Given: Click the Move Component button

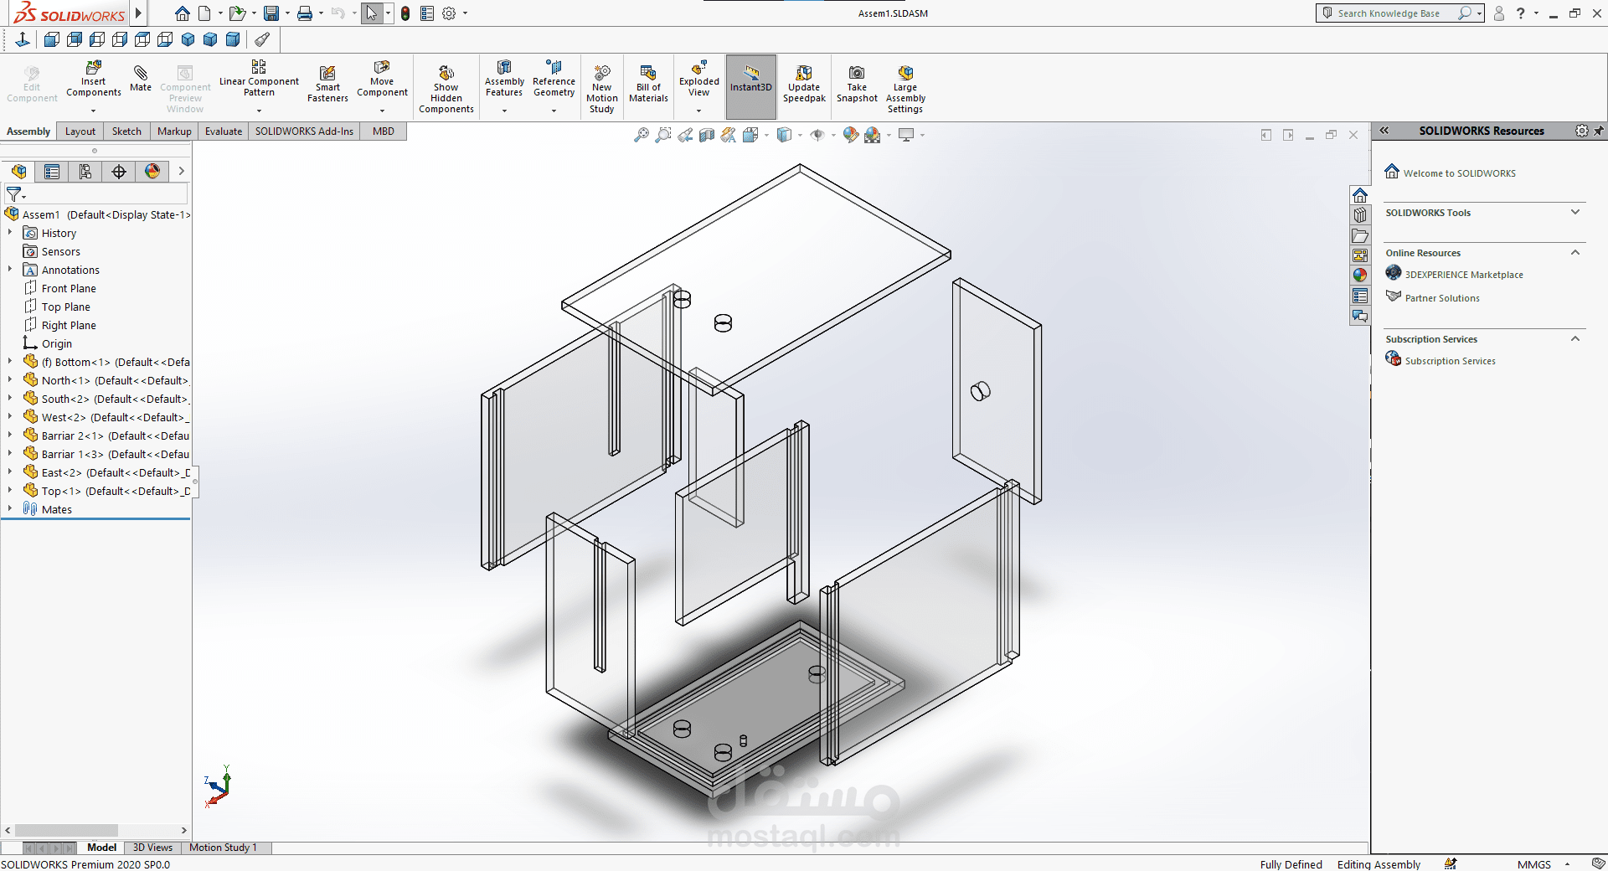Looking at the screenshot, I should (x=382, y=80).
